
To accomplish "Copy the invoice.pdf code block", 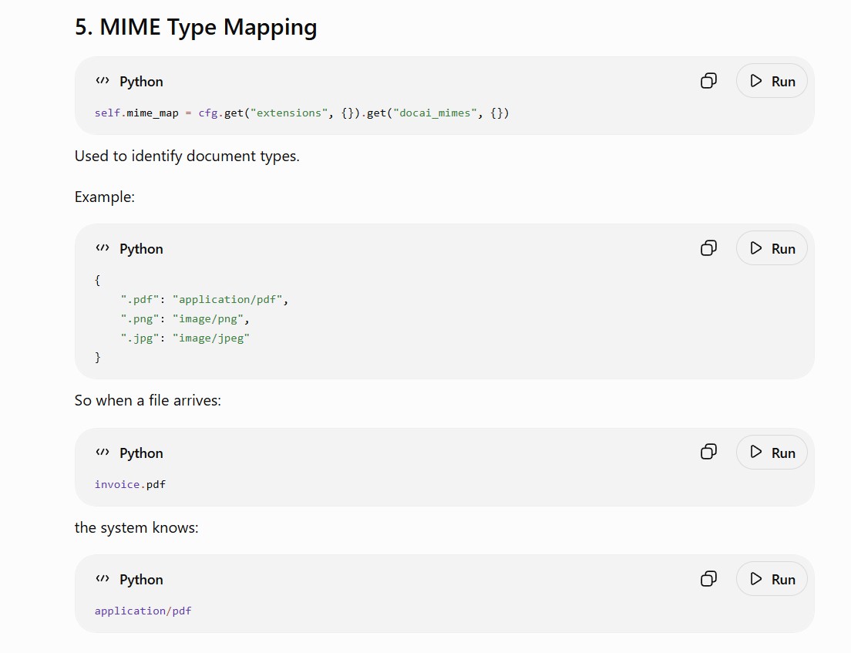I will click(708, 452).
